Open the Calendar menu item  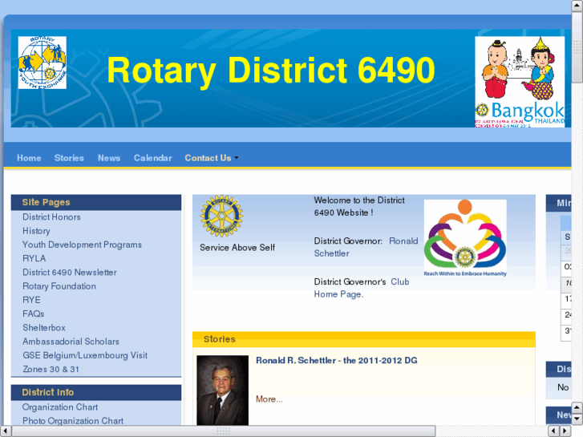(153, 158)
